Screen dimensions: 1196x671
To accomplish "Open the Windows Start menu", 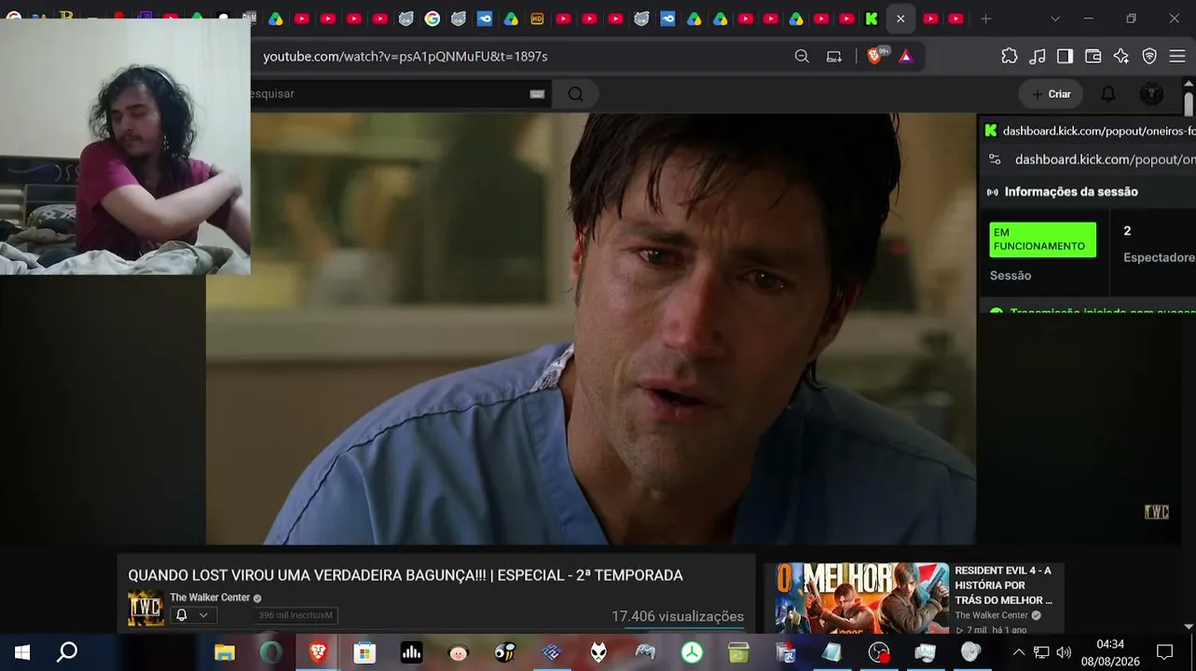I will [x=22, y=652].
